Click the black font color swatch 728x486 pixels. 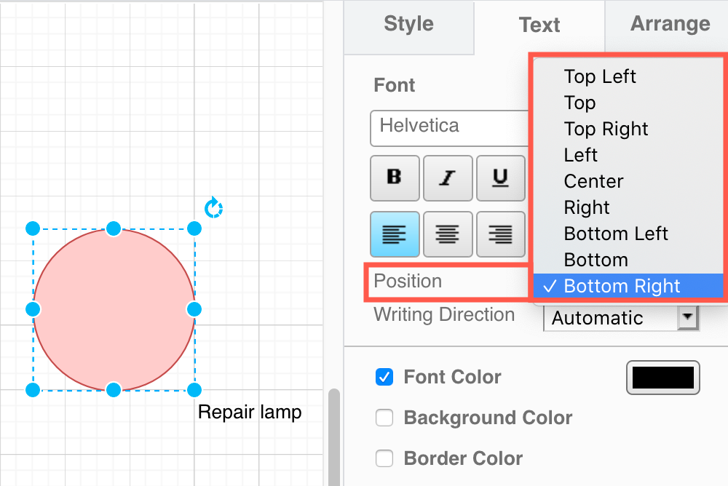[662, 377]
